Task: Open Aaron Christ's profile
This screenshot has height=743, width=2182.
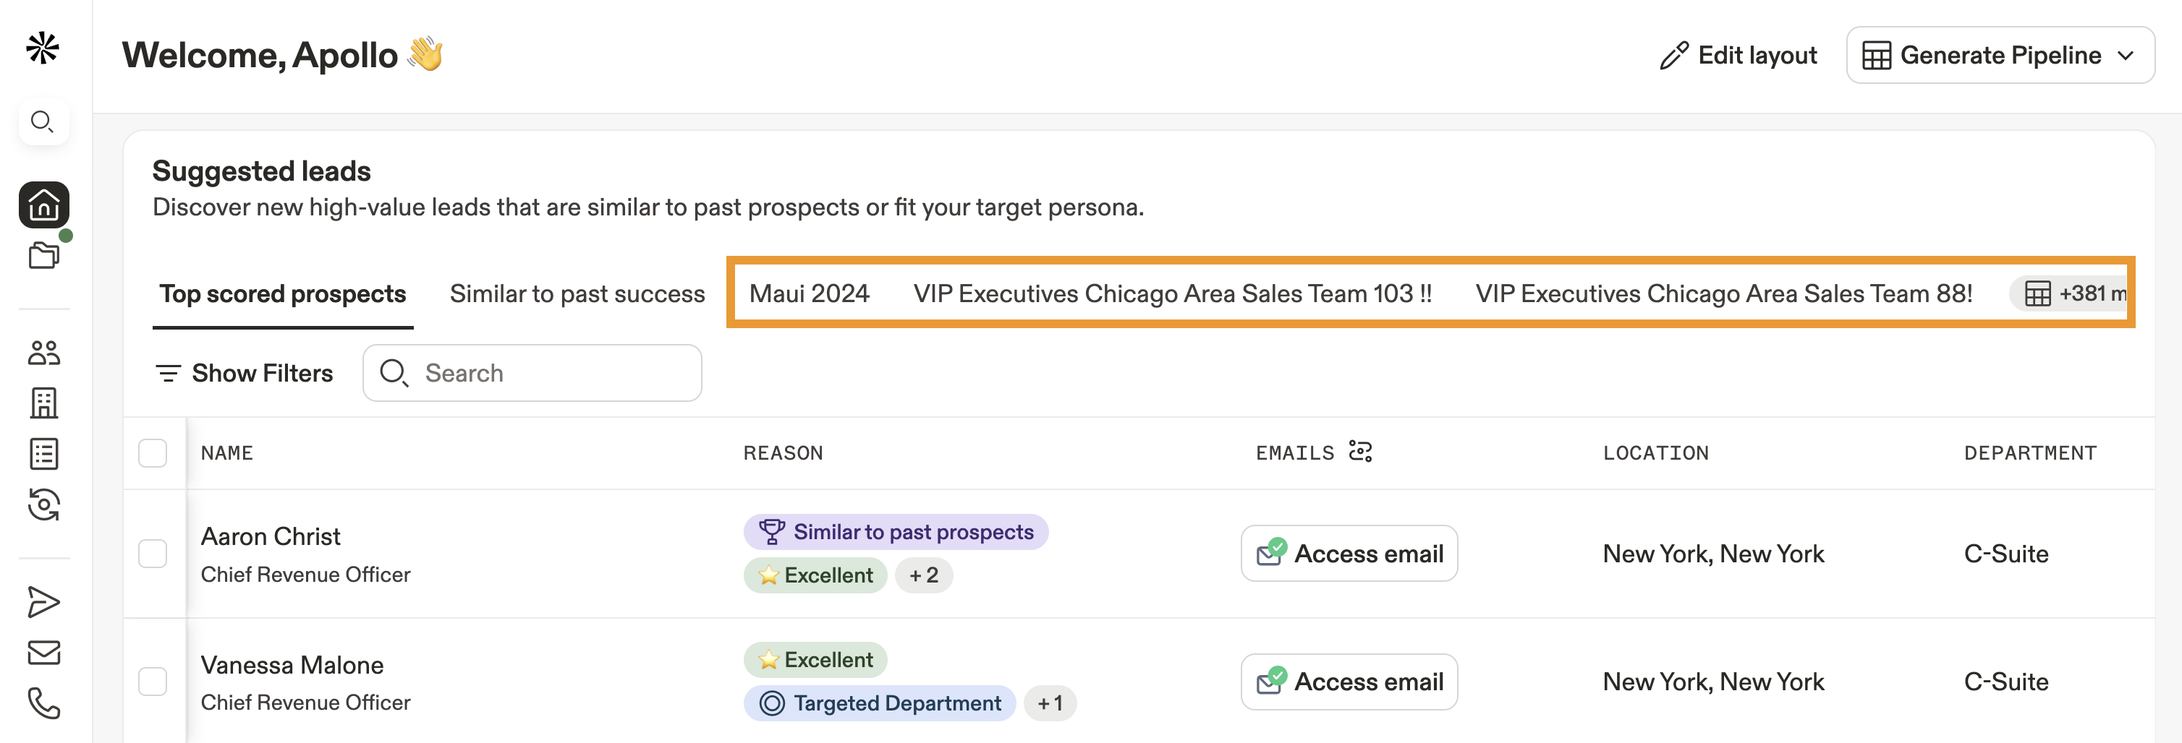Action: pyautogui.click(x=270, y=536)
